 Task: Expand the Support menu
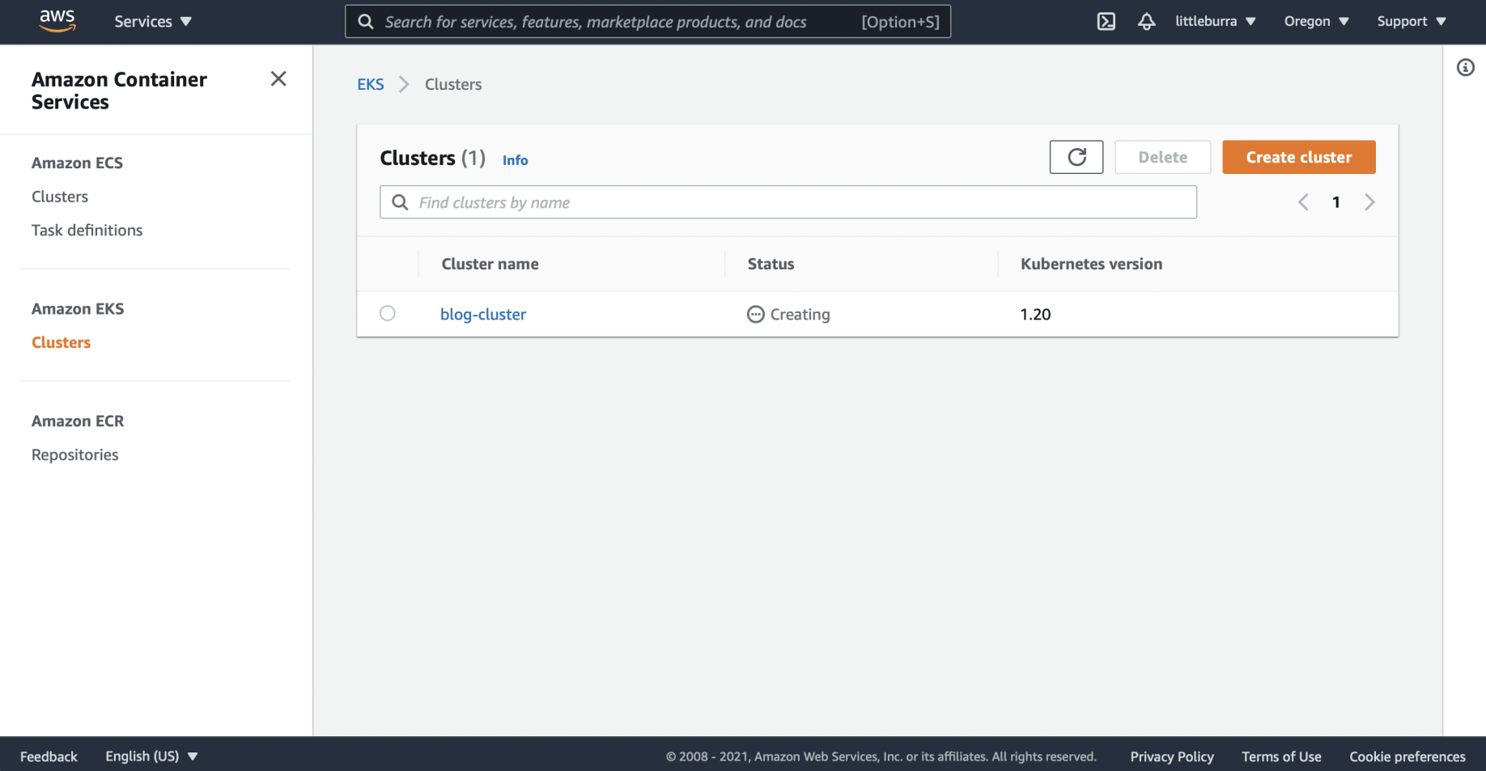click(1411, 22)
